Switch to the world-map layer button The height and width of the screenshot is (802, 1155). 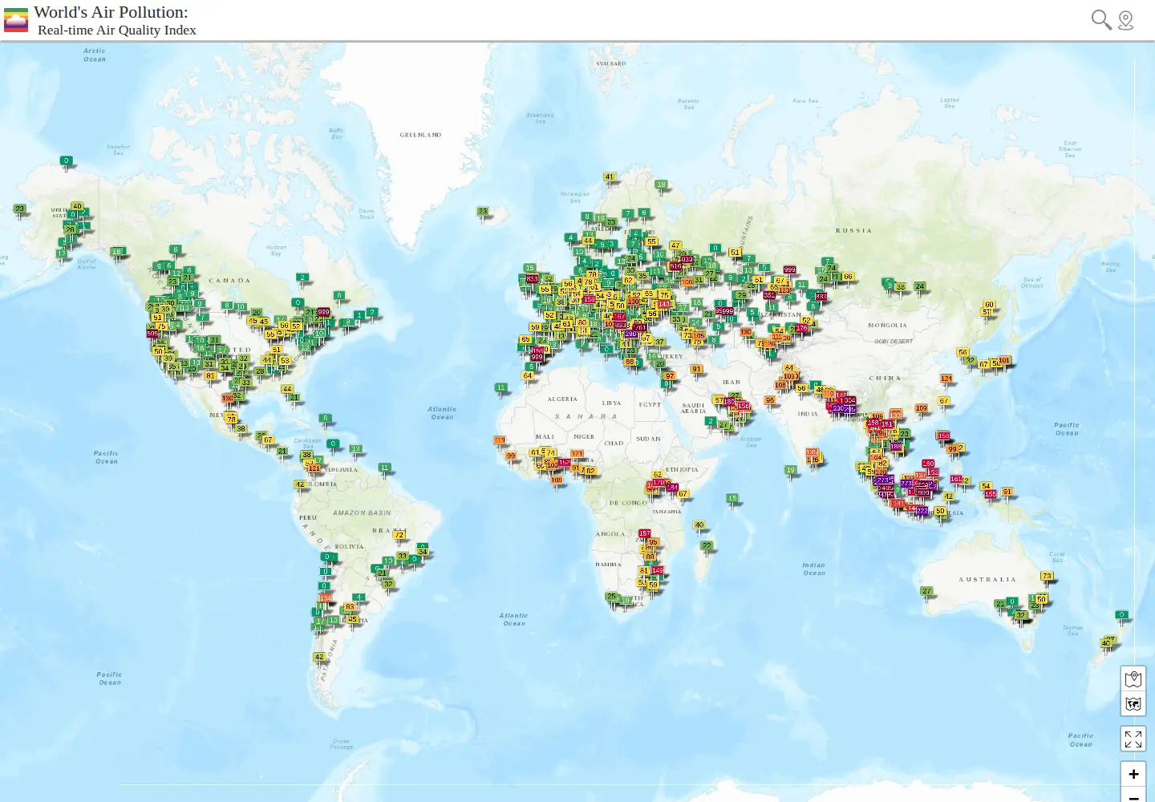[x=1133, y=704]
